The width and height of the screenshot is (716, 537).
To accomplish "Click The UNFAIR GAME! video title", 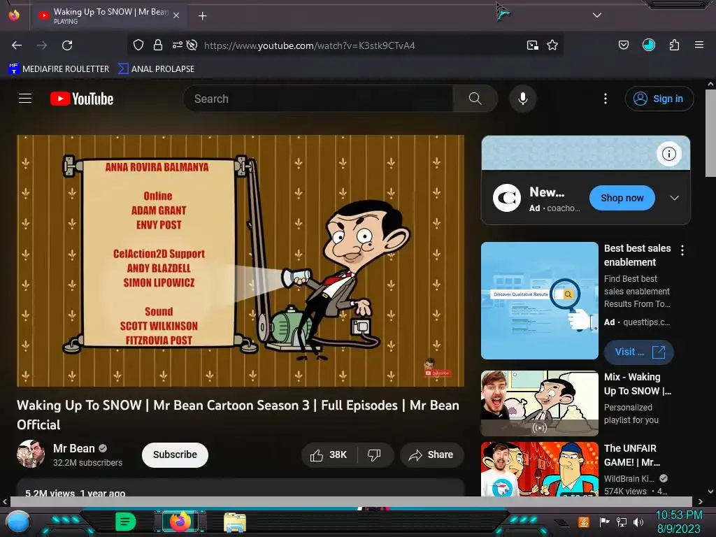I will click(x=632, y=455).
